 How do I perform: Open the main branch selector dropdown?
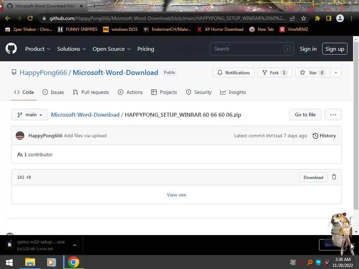point(29,115)
